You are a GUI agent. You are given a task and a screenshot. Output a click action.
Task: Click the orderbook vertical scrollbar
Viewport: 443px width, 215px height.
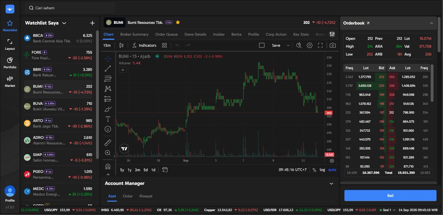432,83
